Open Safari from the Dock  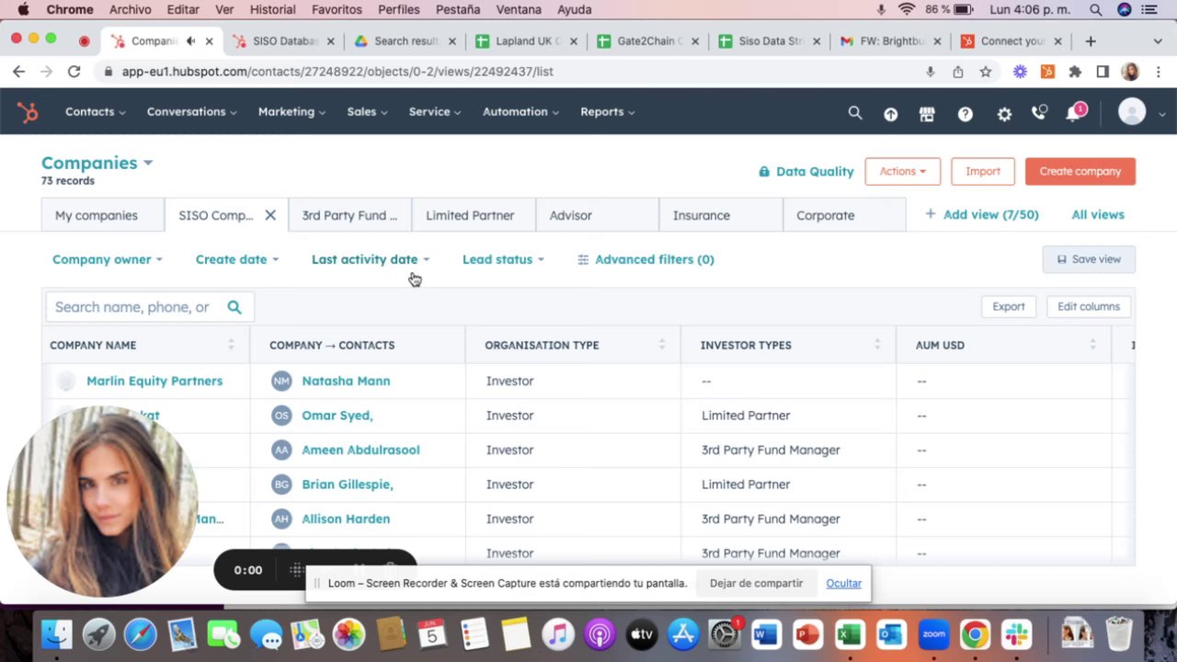[141, 634]
